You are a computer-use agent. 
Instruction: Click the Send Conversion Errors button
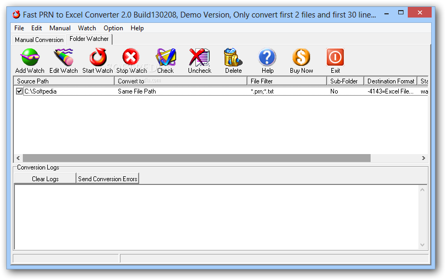107,179
